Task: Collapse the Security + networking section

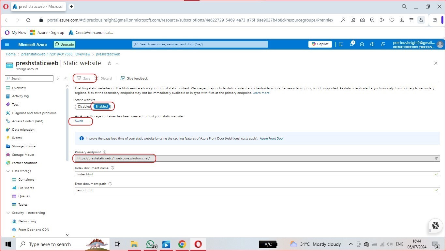Action: click(8, 213)
